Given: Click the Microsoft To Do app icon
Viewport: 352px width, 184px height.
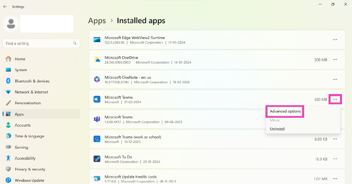Looking at the screenshot, I should pyautogui.click(x=97, y=159).
